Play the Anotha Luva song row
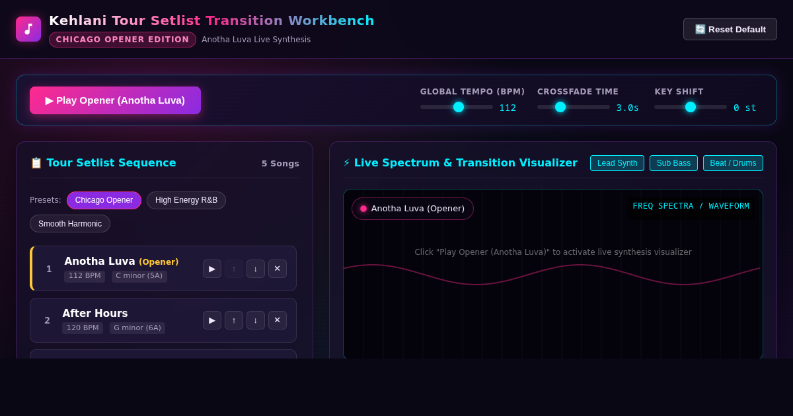 212,269
